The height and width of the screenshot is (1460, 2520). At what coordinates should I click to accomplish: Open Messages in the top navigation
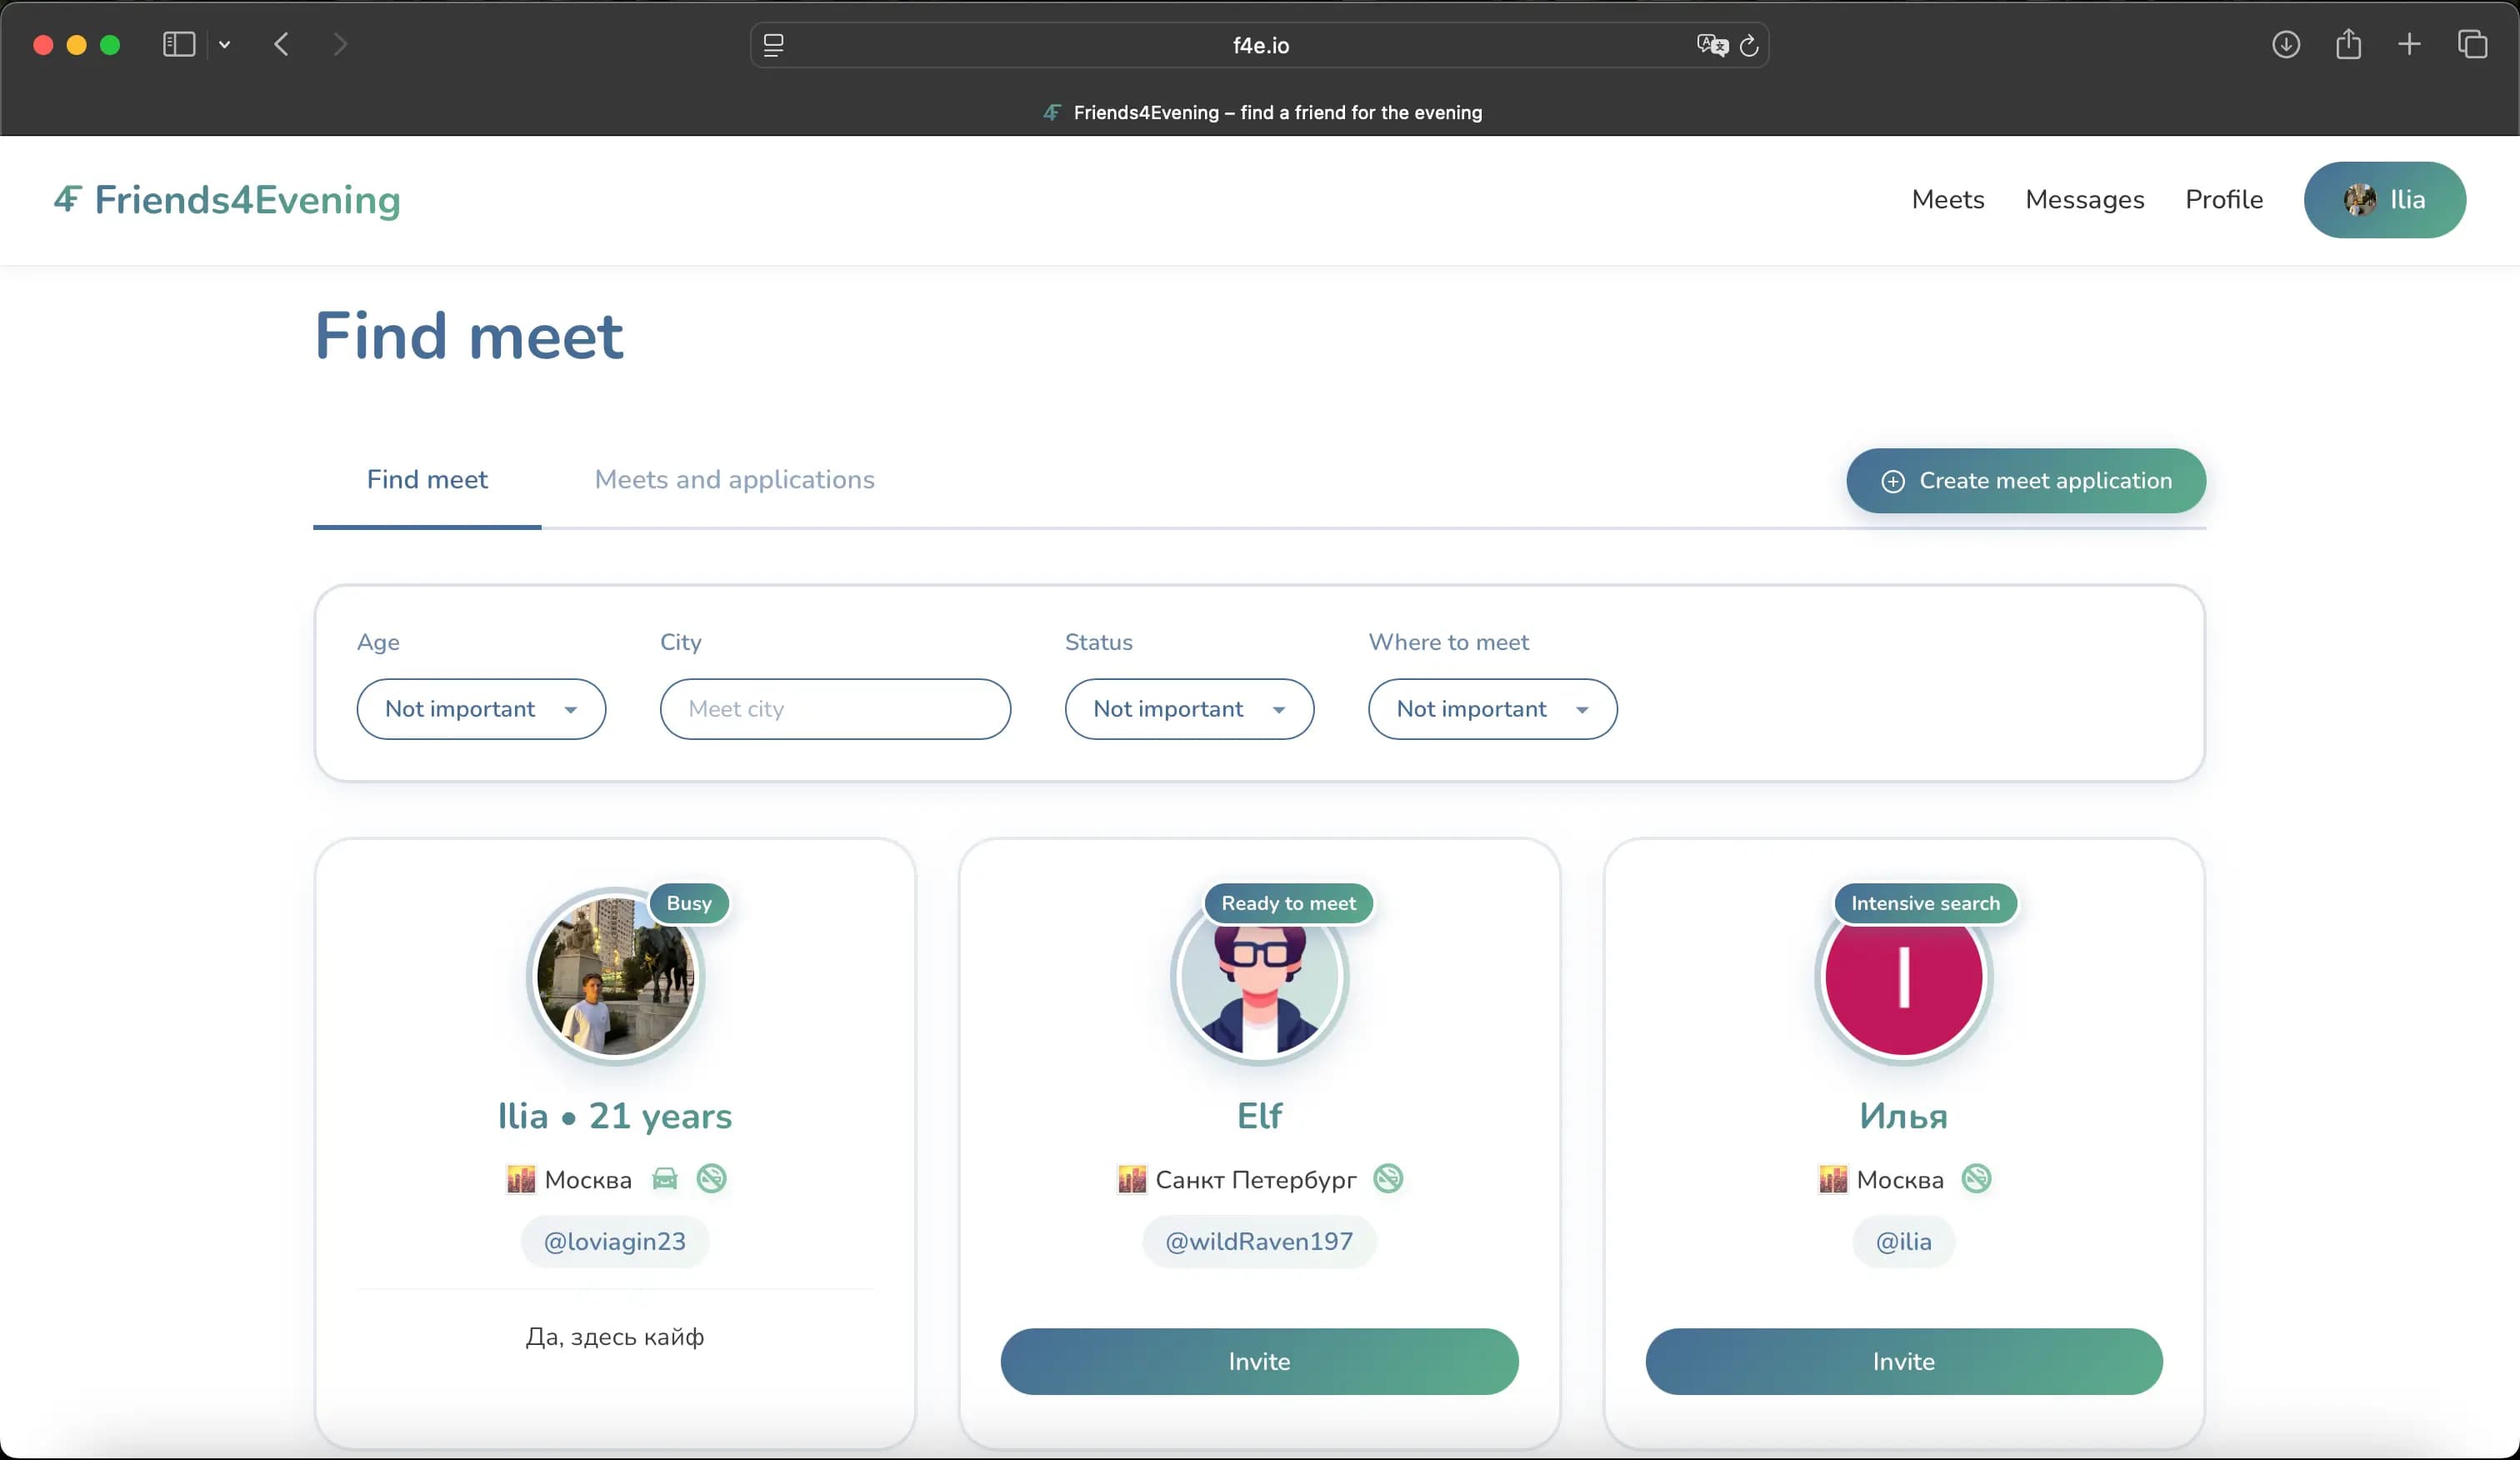click(2084, 200)
